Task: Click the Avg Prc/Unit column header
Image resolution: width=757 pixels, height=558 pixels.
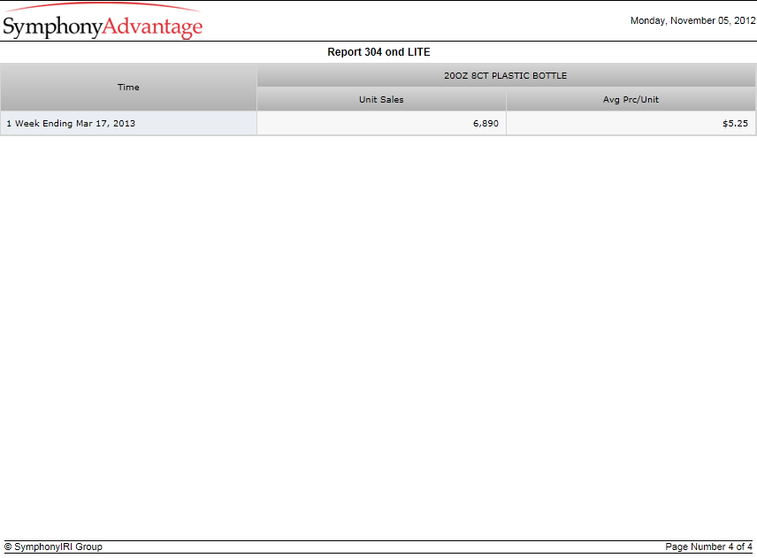Action: 631,99
